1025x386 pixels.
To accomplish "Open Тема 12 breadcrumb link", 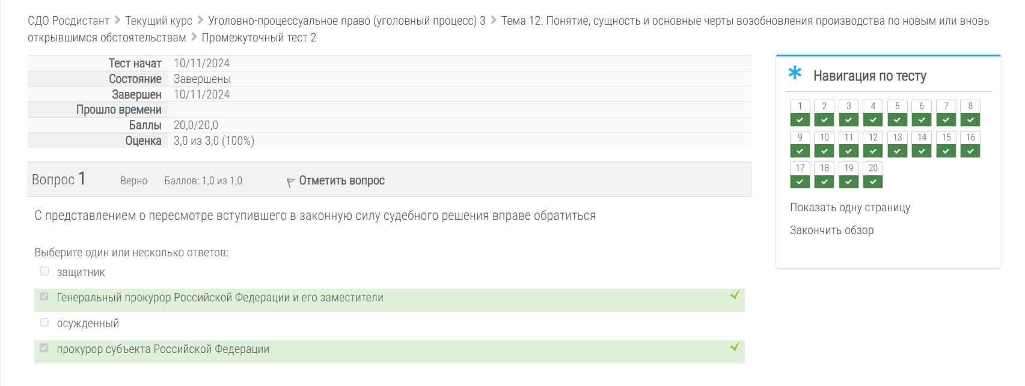I will (509, 29).
